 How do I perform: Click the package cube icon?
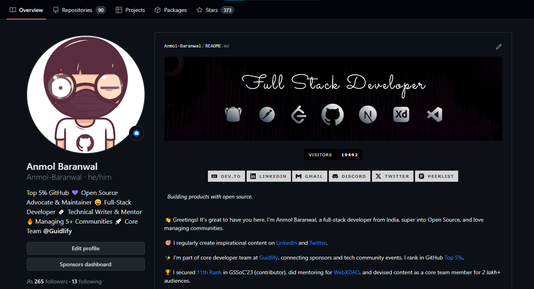(x=158, y=10)
